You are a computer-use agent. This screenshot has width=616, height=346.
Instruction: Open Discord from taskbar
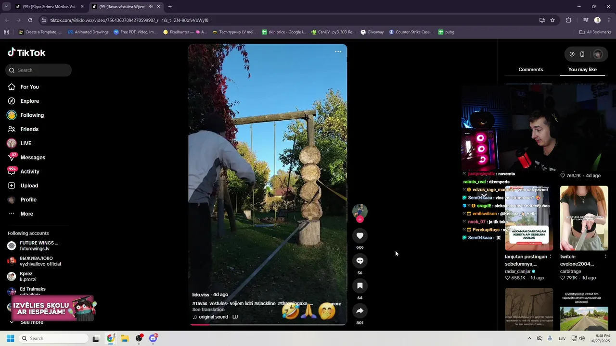point(153,338)
